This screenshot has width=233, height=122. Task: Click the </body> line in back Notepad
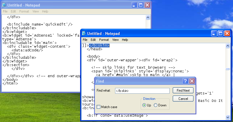[10, 80]
